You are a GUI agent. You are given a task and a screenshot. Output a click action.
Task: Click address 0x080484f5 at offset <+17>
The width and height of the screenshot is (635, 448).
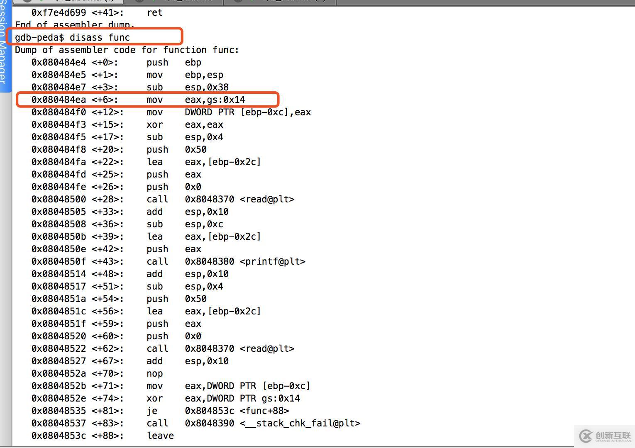(59, 137)
